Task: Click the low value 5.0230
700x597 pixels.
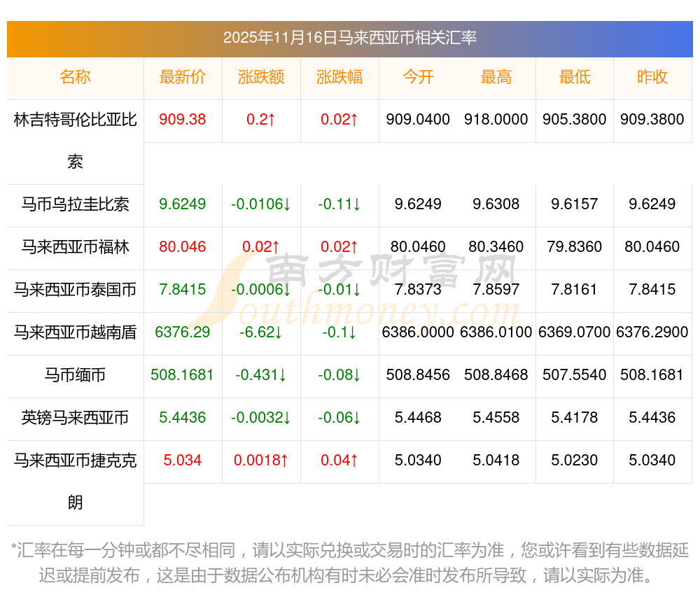Action: pyautogui.click(x=575, y=461)
